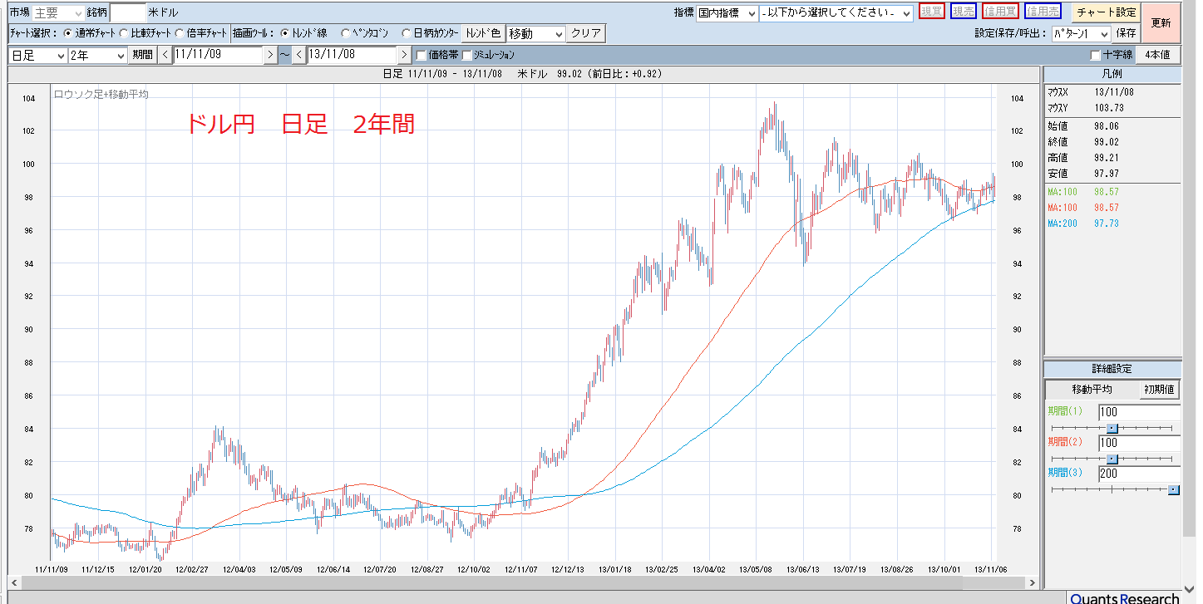1203x604 pixels.
Task: Open the 国内指標 indicator dropdown
Action: [727, 13]
